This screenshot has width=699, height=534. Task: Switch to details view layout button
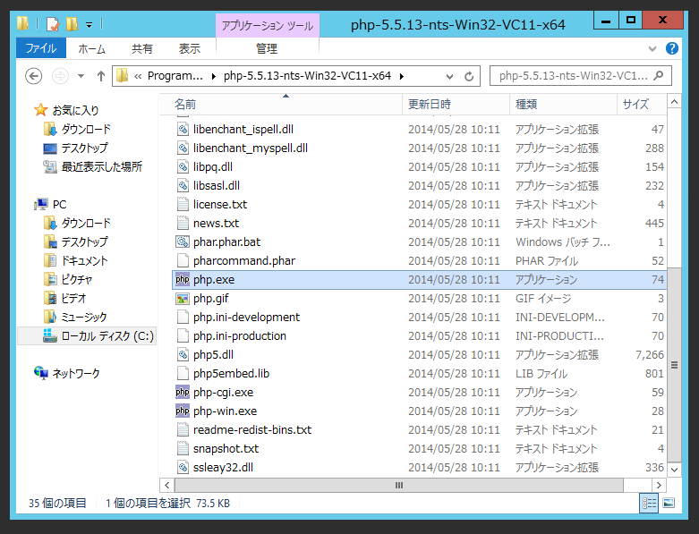pos(649,504)
